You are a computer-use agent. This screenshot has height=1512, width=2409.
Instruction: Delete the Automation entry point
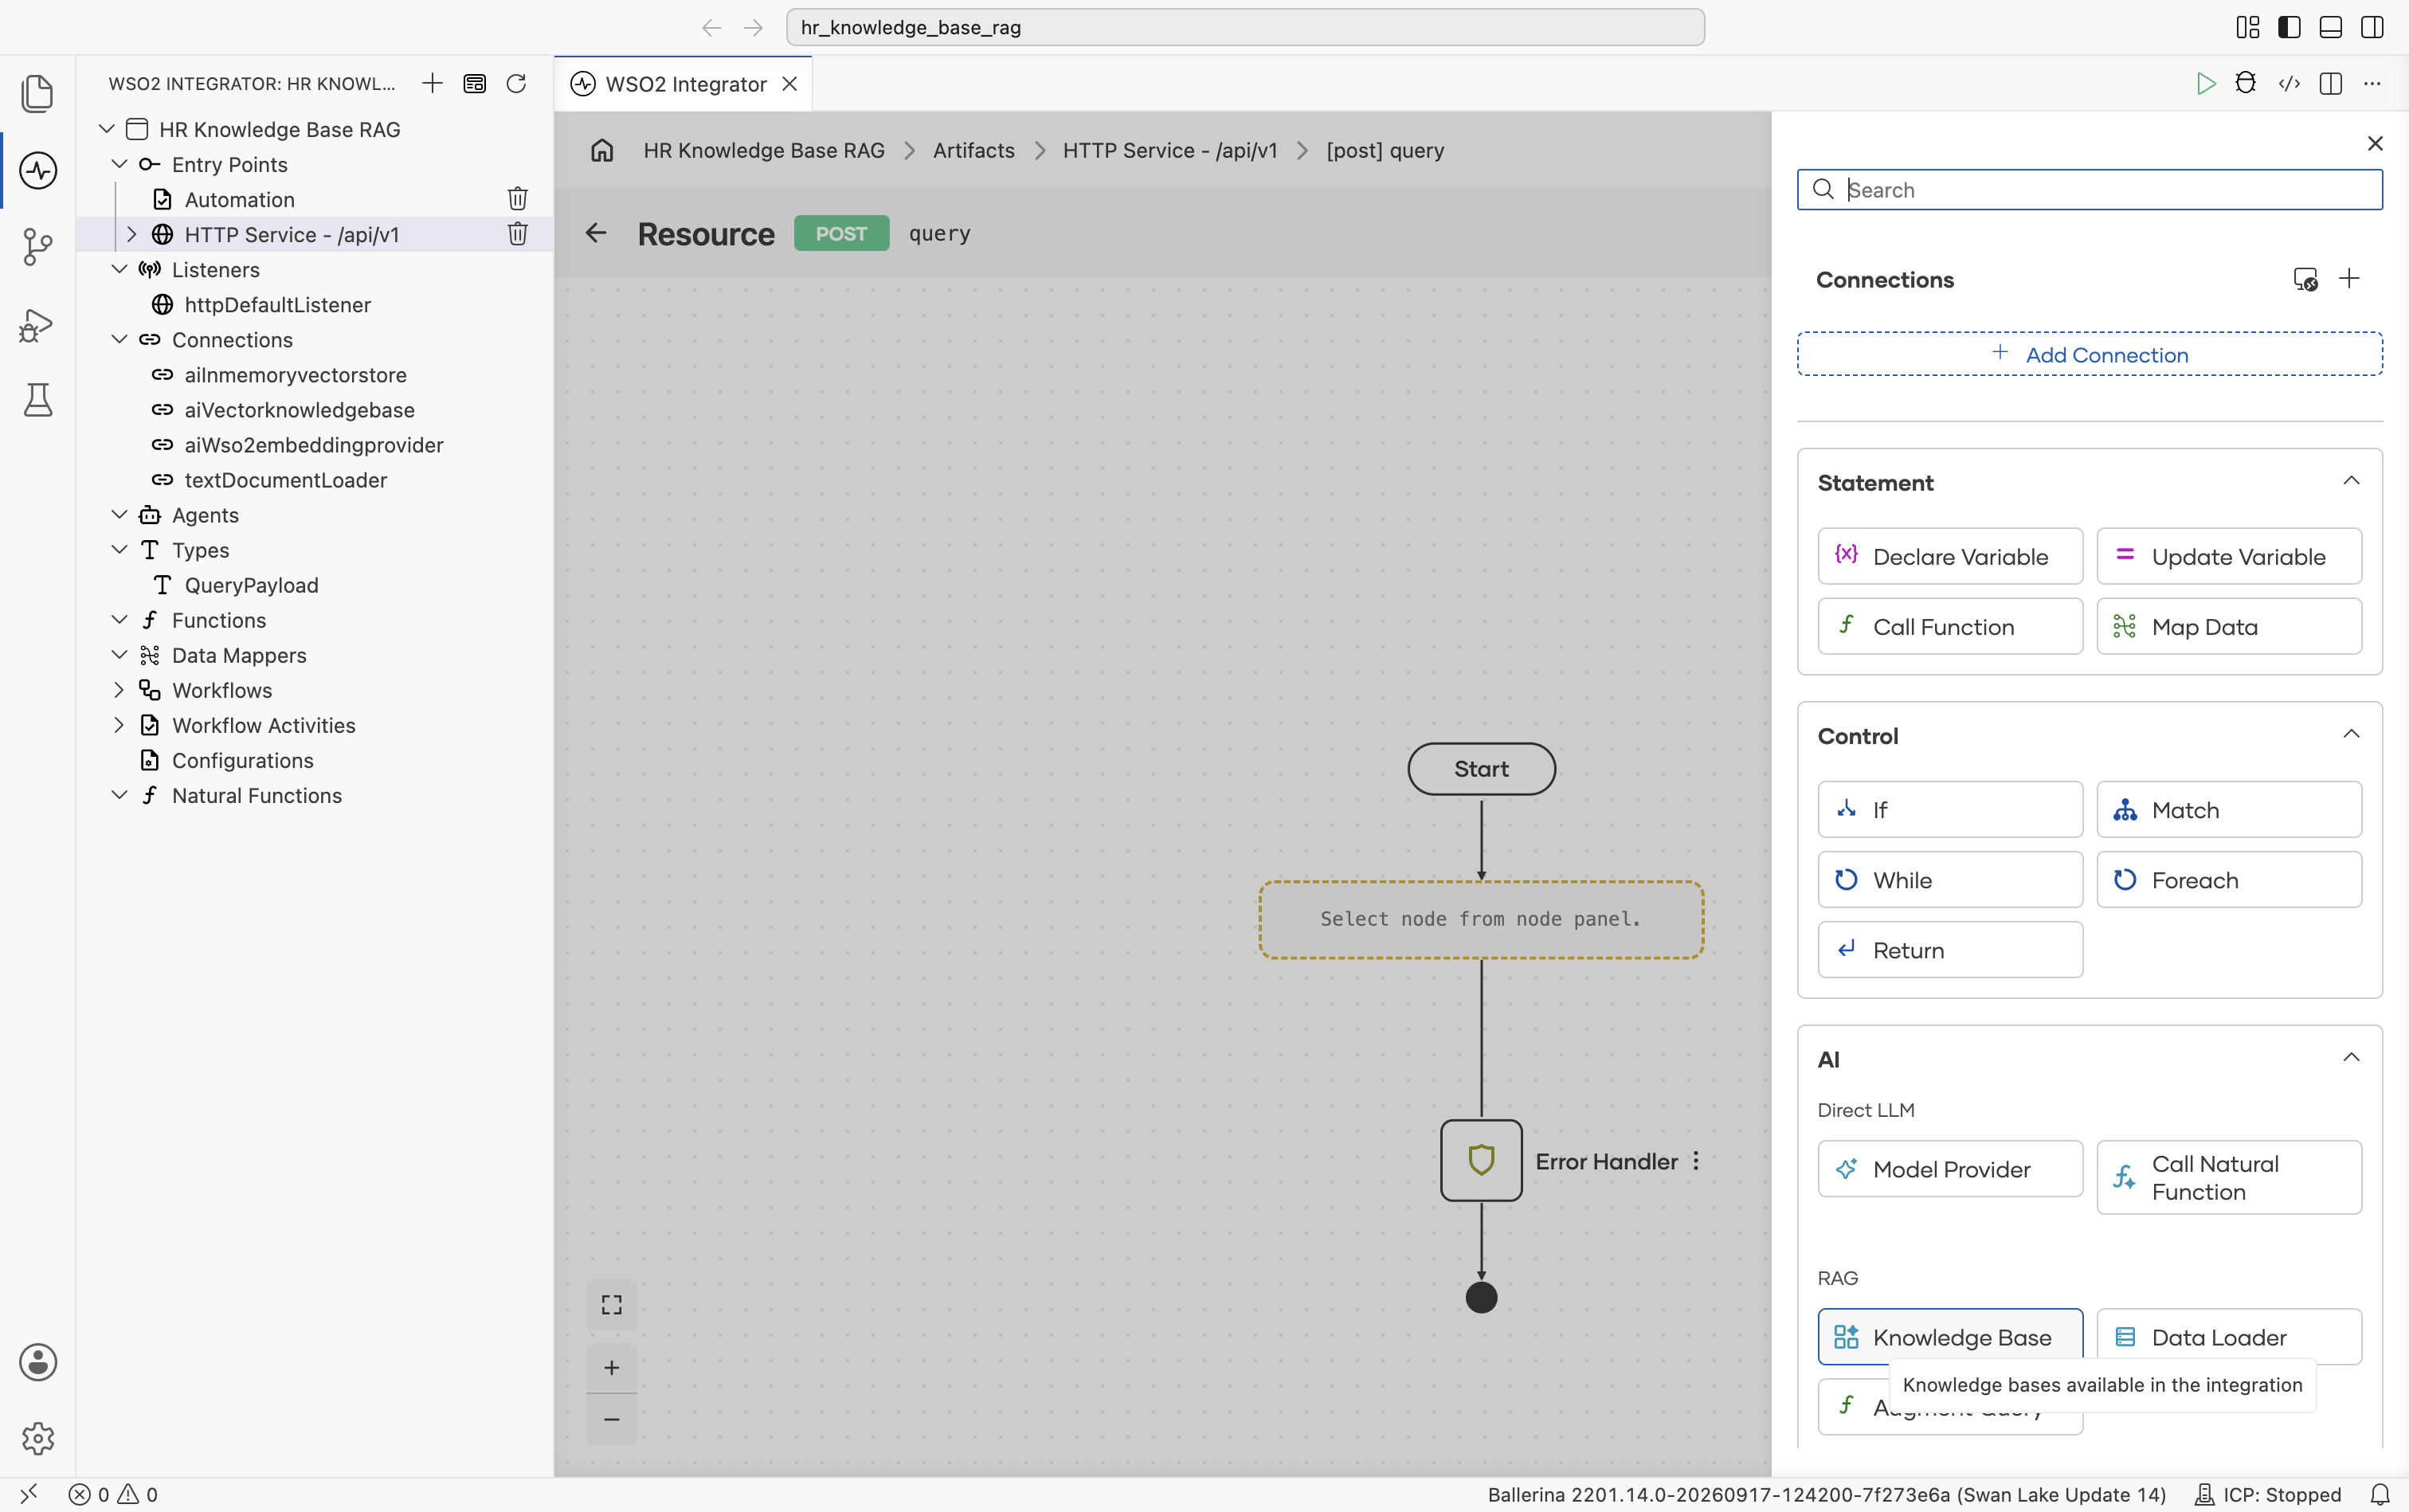pyautogui.click(x=517, y=198)
